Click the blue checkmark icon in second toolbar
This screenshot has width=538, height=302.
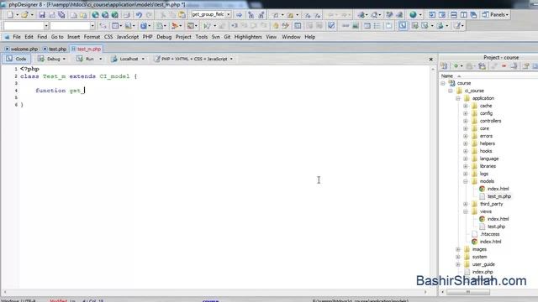pyautogui.click(x=331, y=26)
